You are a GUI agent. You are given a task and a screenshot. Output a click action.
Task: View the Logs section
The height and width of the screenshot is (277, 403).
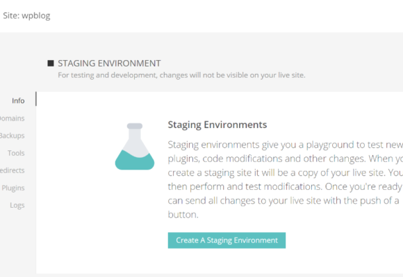coord(17,205)
